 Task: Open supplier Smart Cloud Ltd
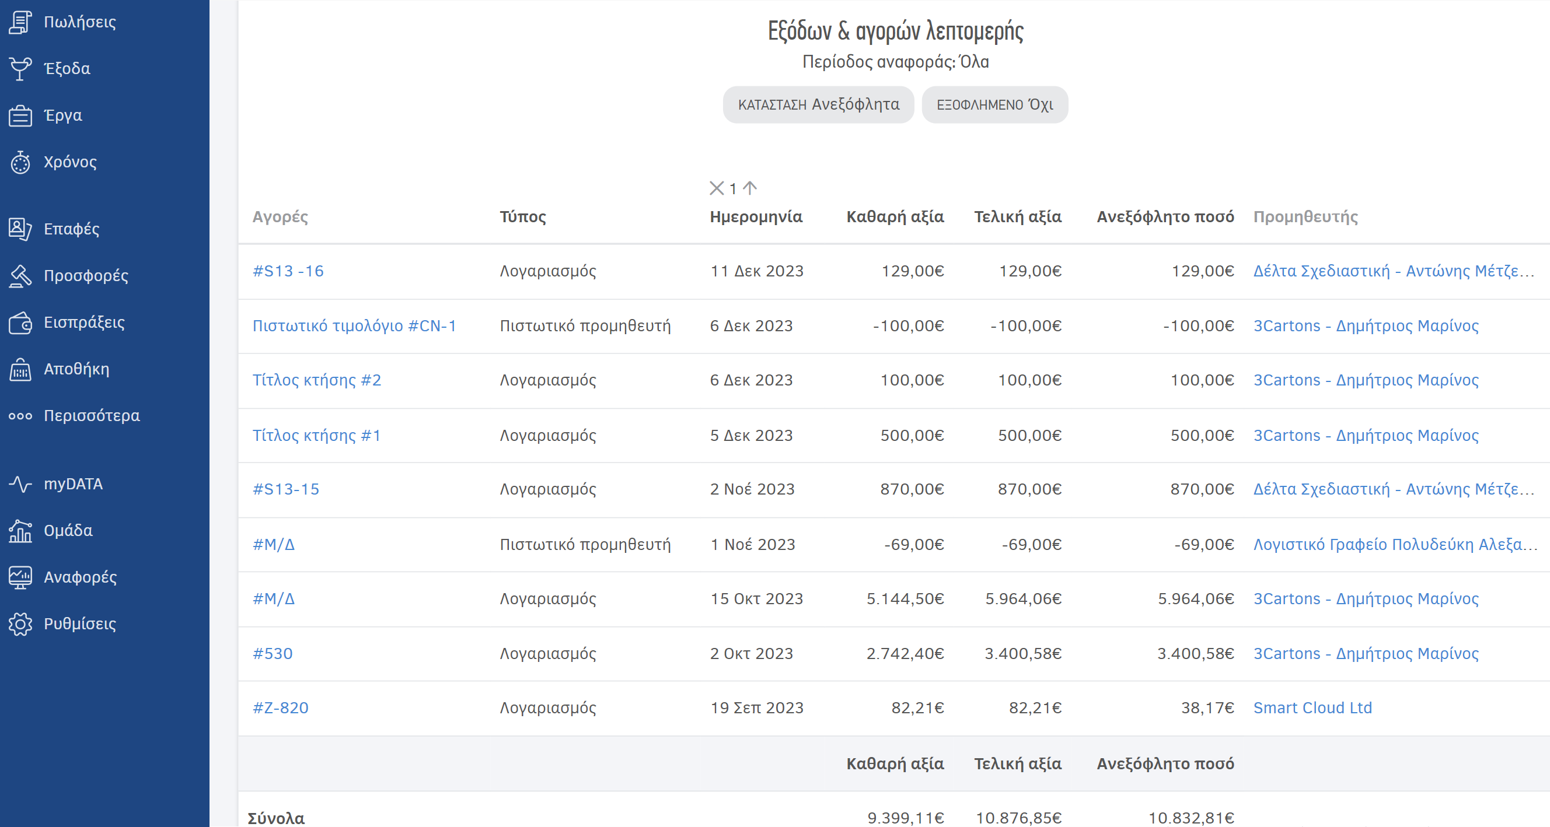click(x=1312, y=708)
